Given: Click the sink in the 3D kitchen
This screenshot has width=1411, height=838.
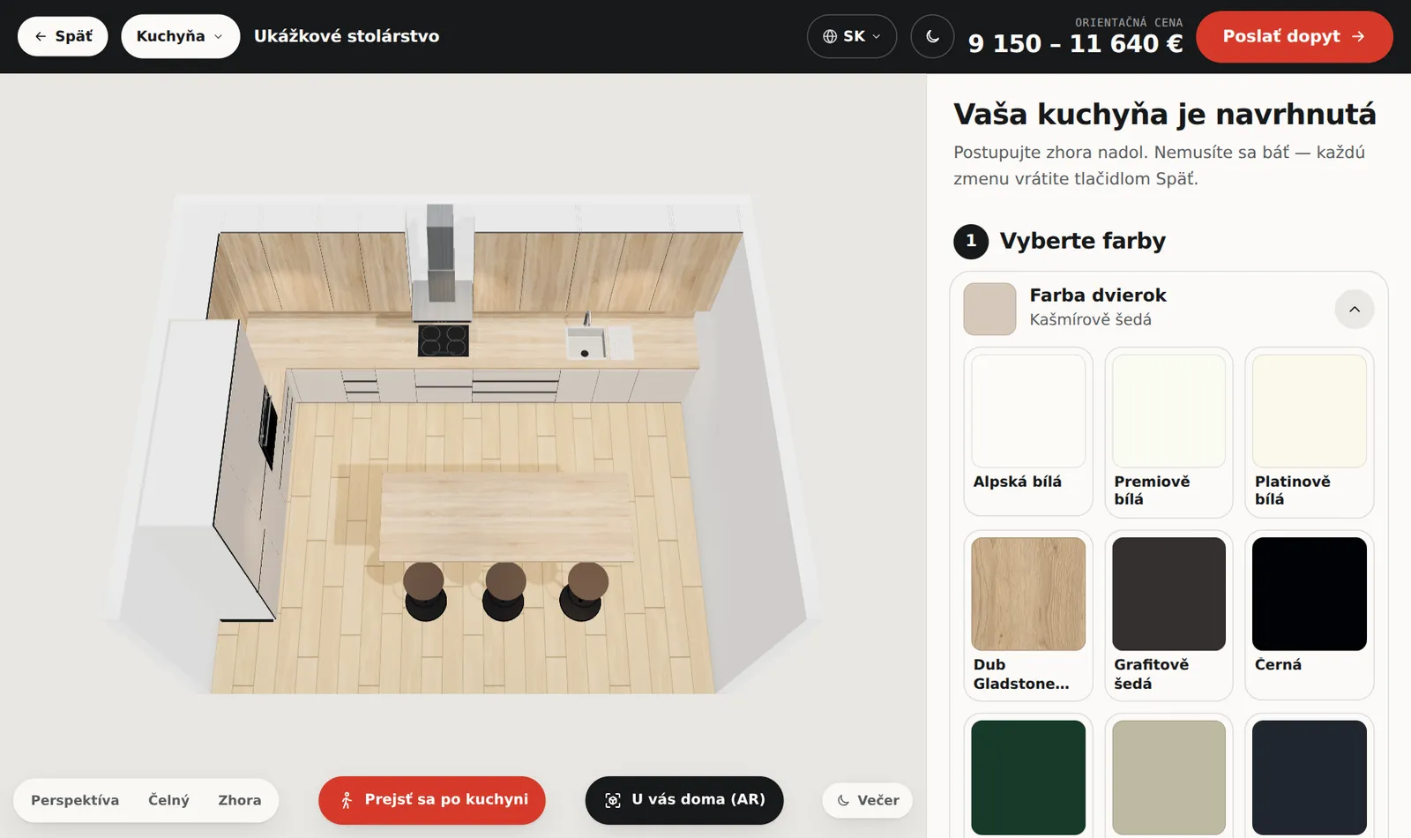Looking at the screenshot, I should (586, 342).
